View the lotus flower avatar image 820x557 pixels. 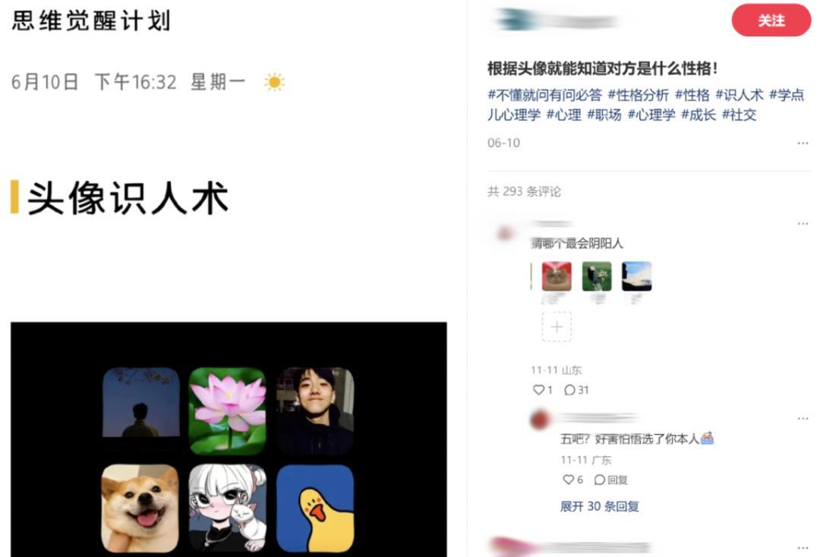pyautogui.click(x=227, y=411)
